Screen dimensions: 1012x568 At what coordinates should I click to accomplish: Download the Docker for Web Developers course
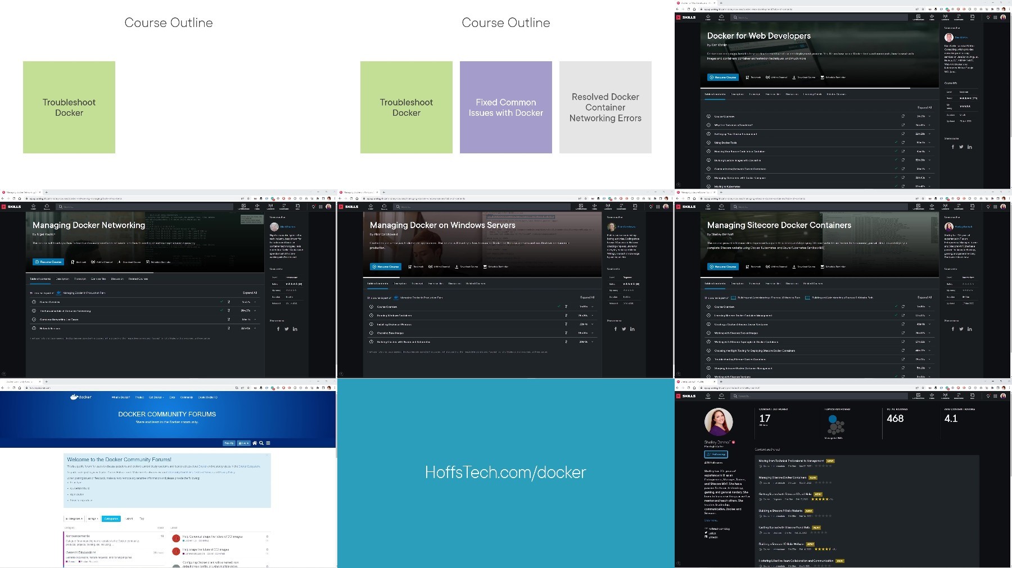[x=804, y=78]
